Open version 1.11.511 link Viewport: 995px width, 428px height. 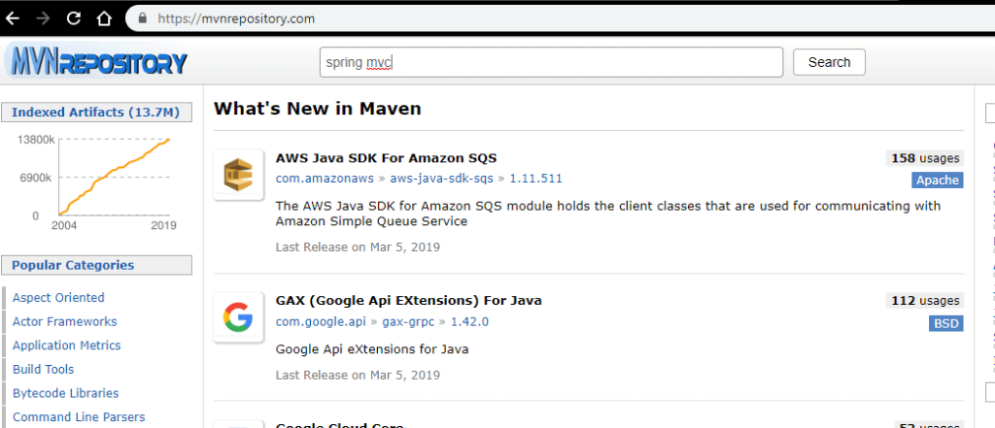(x=535, y=179)
